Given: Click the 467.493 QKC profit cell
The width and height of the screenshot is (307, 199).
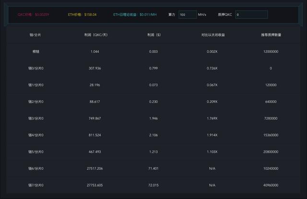Looking at the screenshot, I should (95, 152).
